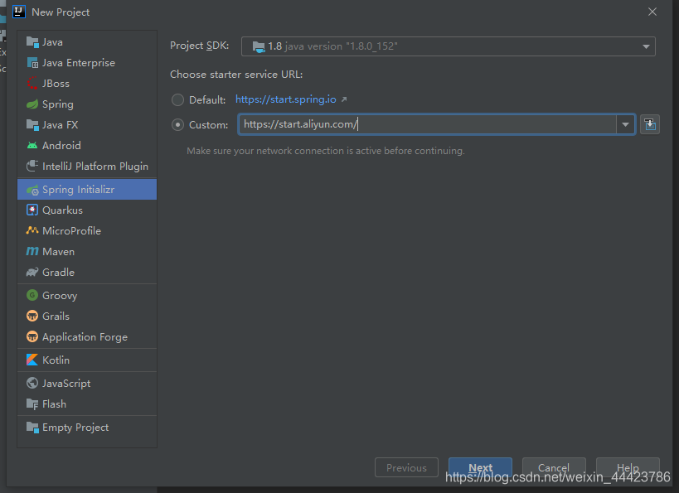Viewport: 679px width, 493px height.
Task: Click the Quarkus icon
Action: [32, 210]
